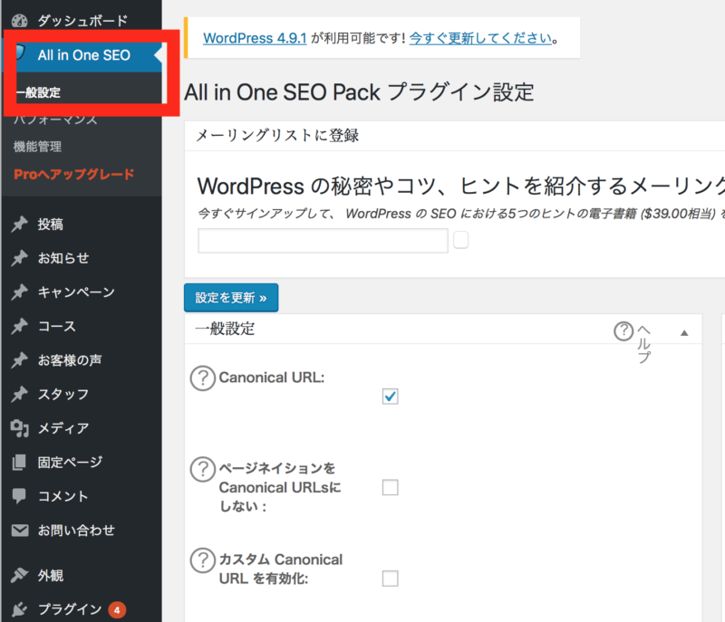Open help for カスタム Canonical URL を有効化

click(203, 560)
